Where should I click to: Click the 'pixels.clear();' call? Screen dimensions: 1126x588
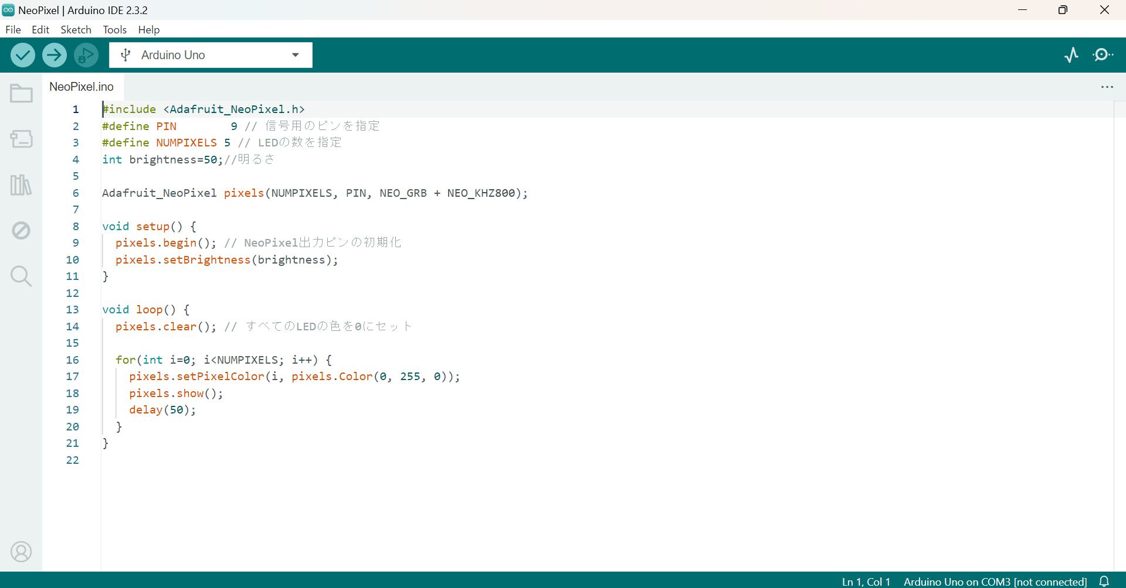166,326
